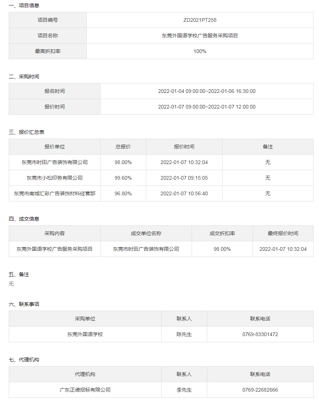The image size is (319, 409).
Task: Click the purchaser name 东莞外国语学校
Action: pyautogui.click(x=85, y=334)
